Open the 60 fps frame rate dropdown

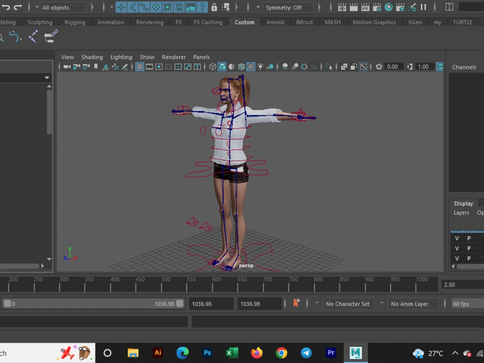[468, 304]
